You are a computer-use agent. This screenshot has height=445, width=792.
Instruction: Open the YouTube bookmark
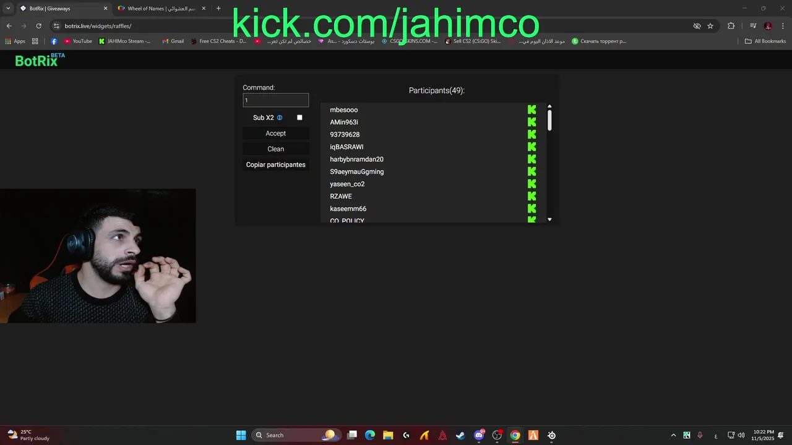tap(77, 41)
